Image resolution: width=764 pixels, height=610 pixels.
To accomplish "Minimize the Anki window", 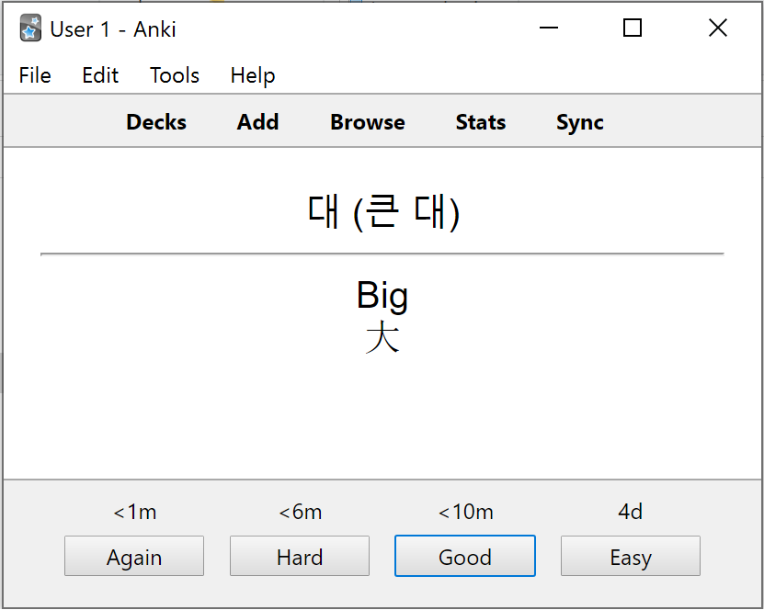I will (x=549, y=28).
